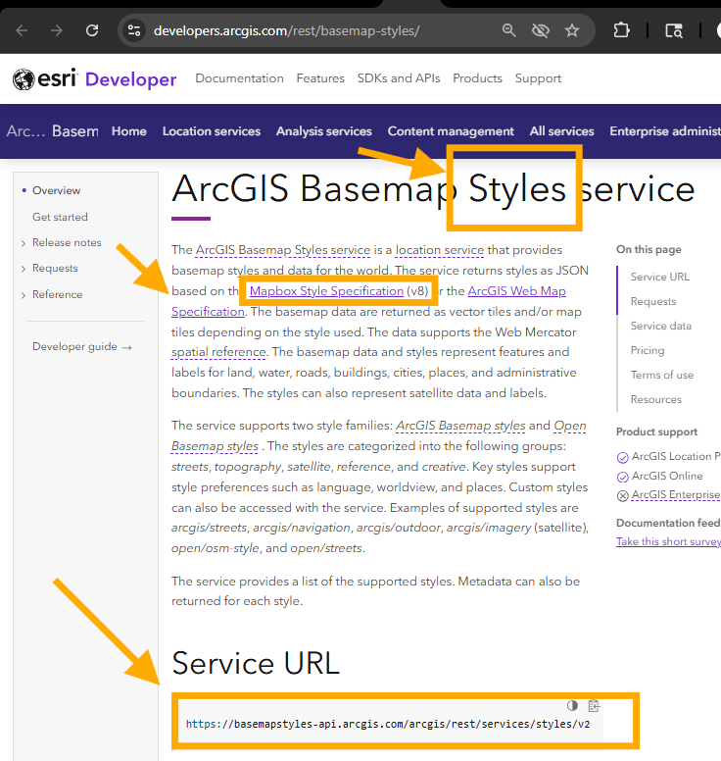Open the ArcGIS Web Map Specification link
Image resolution: width=721 pixels, height=761 pixels.
point(516,290)
